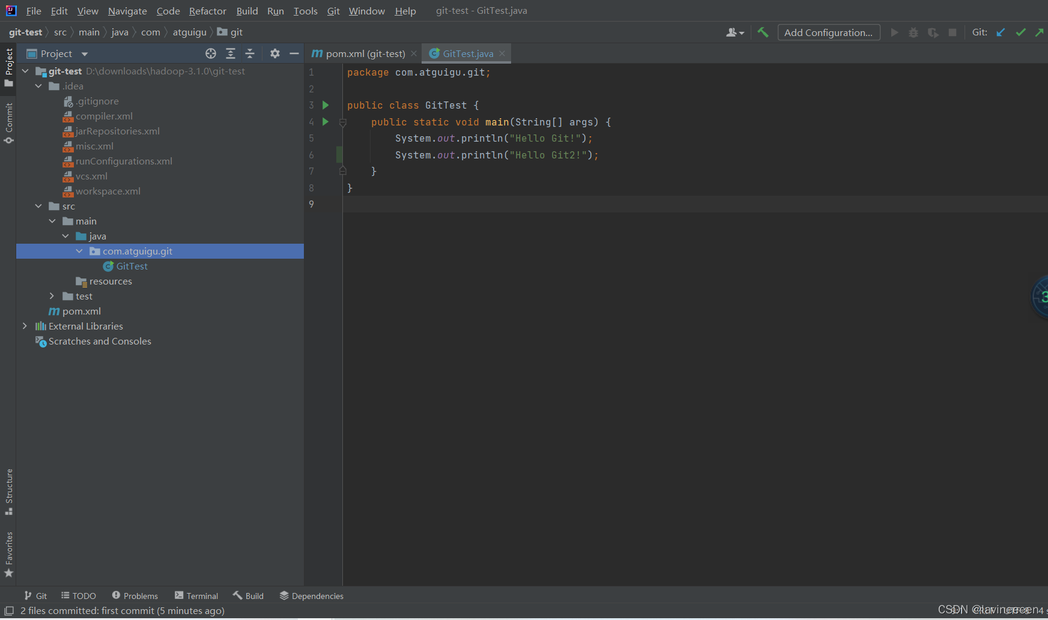Open the Refactor menu
This screenshot has width=1048, height=620.
(x=208, y=11)
